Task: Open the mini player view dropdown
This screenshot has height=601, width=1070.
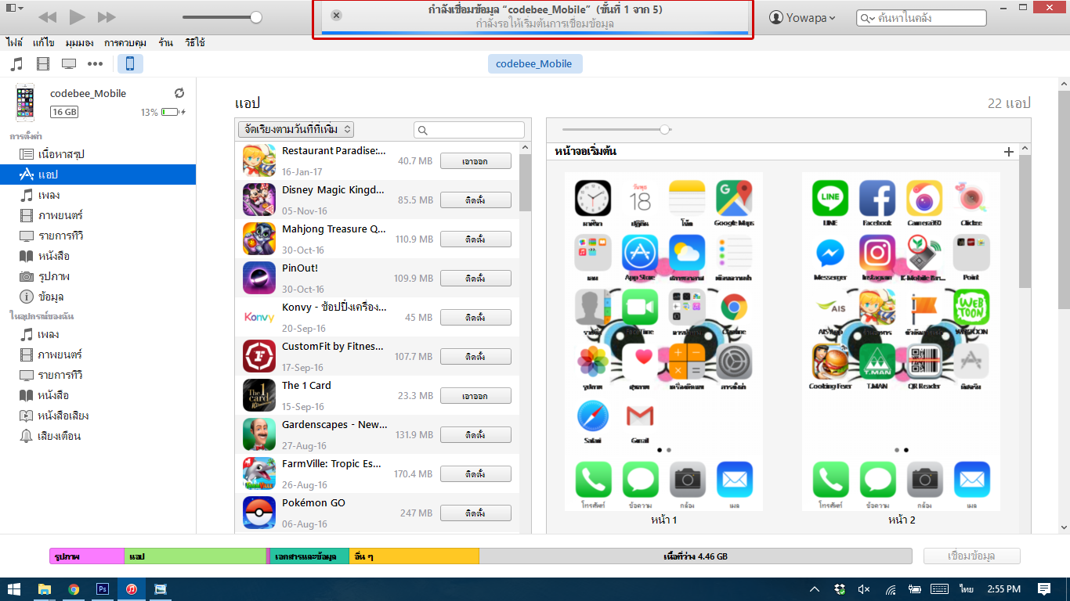Action: click(x=14, y=9)
